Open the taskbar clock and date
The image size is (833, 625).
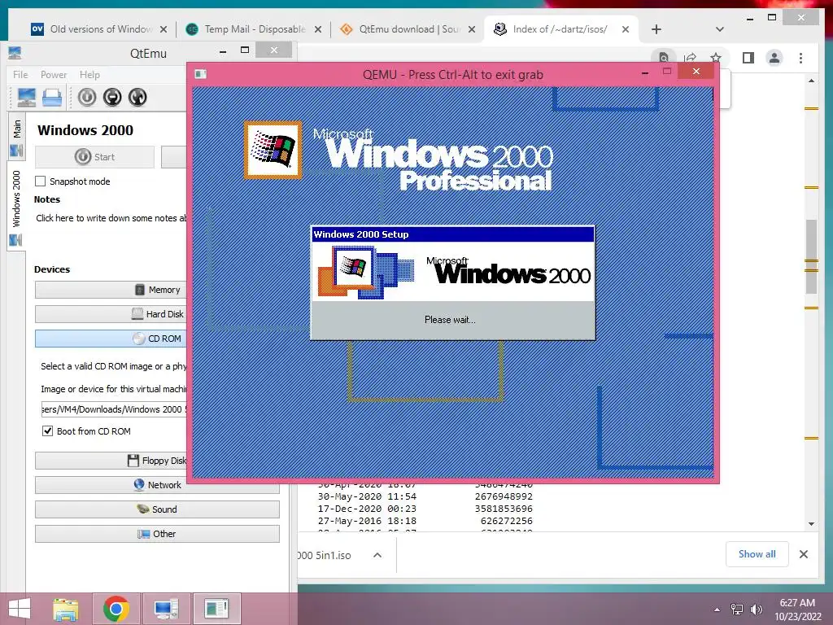(797, 610)
